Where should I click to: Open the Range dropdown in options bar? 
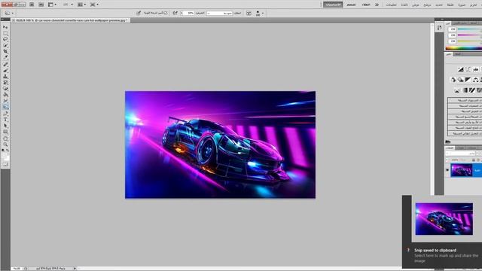pos(219,14)
